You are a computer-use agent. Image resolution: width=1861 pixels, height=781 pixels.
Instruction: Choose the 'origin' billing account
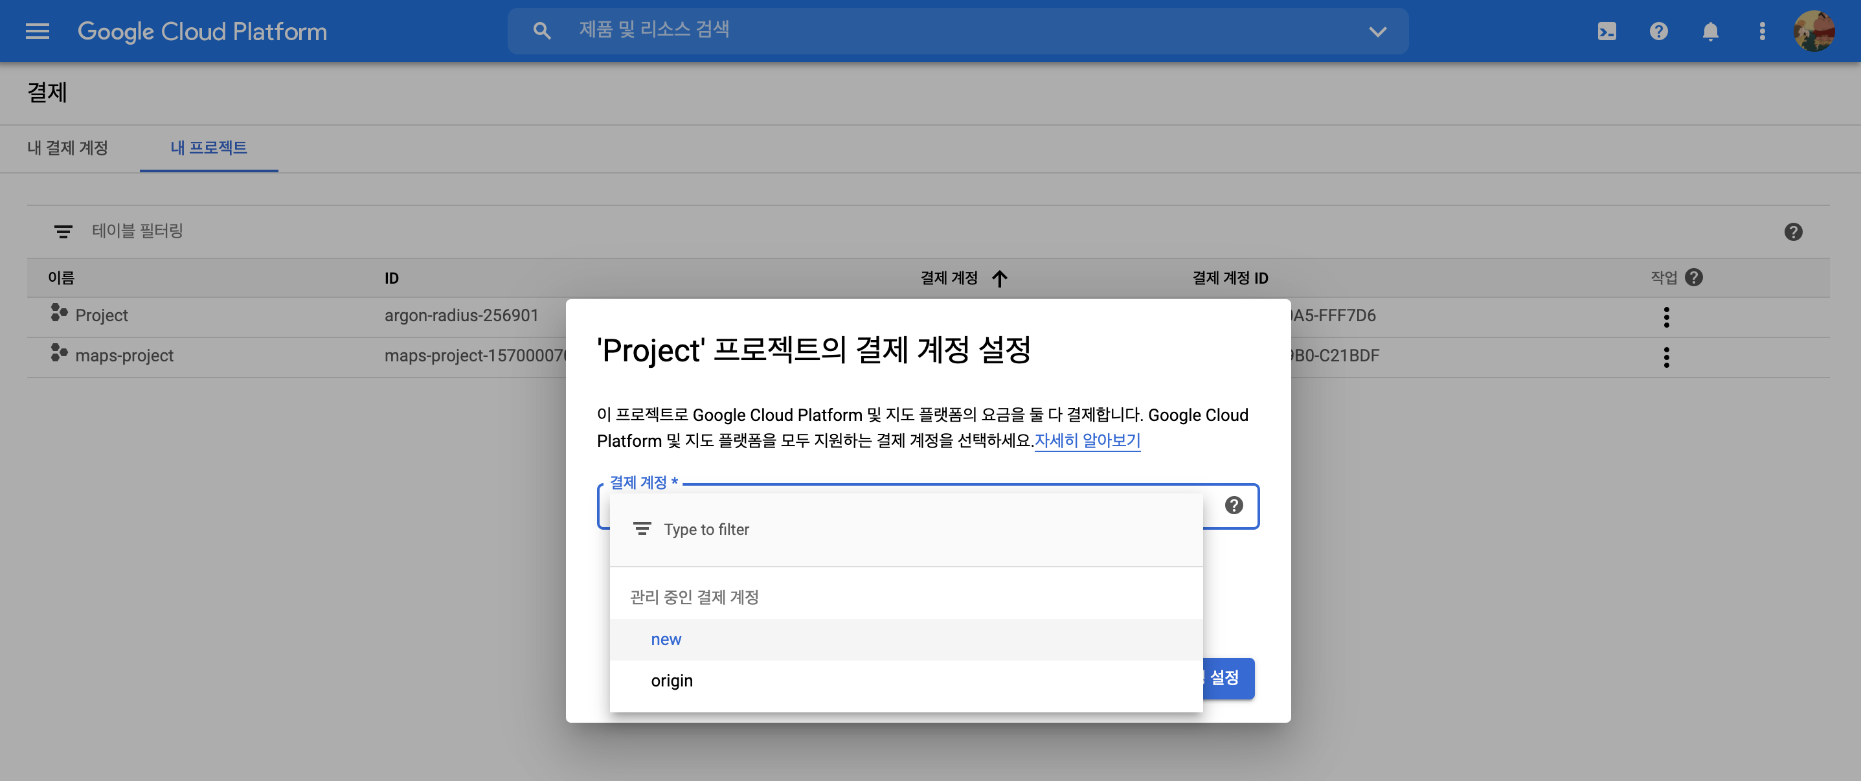pos(906,681)
